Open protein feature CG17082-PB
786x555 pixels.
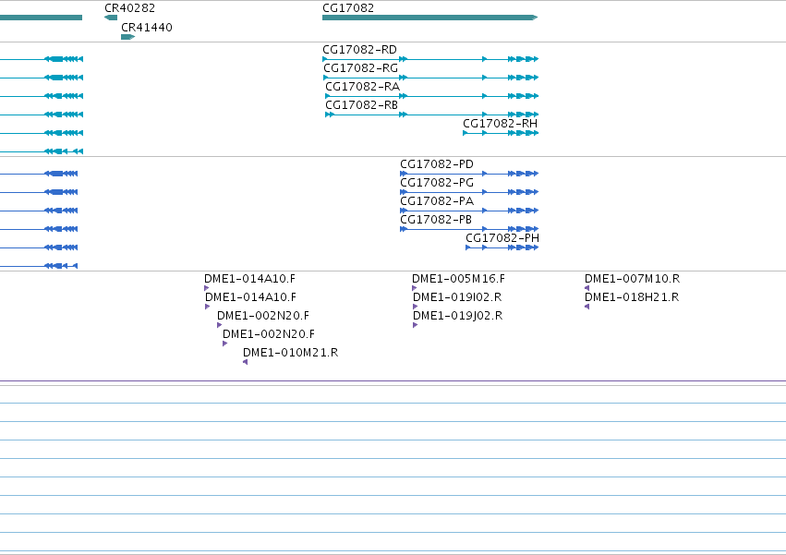pos(469,230)
